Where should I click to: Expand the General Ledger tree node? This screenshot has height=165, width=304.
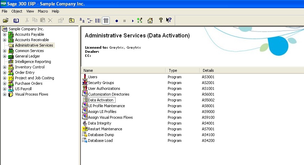coord(4,56)
